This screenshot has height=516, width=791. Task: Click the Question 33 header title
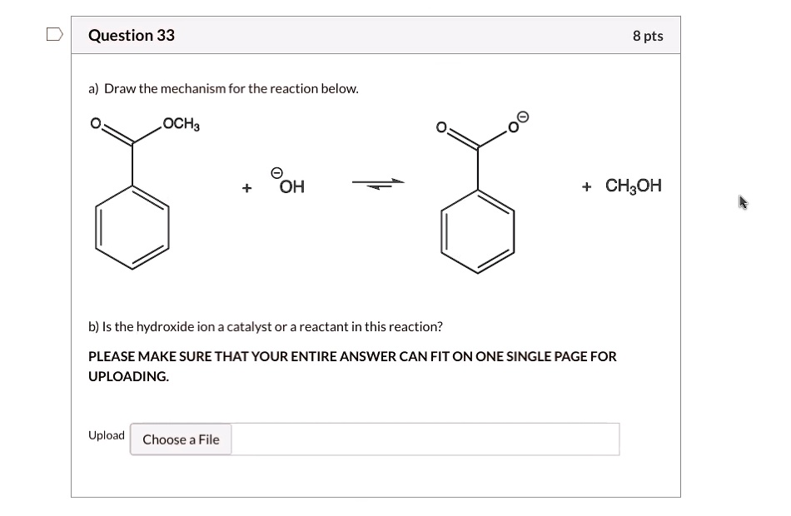coord(132,35)
